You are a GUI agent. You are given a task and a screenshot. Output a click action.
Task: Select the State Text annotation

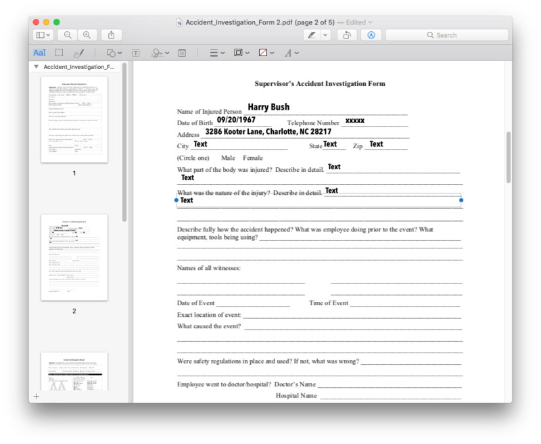pos(330,144)
